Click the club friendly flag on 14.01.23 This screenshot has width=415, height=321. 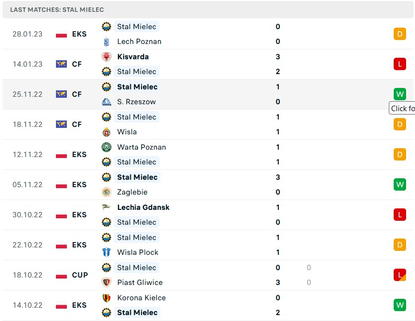coord(61,64)
